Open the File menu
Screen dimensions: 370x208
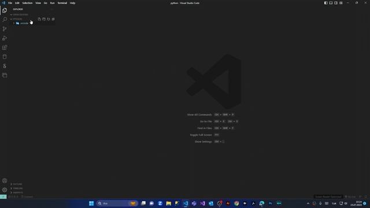pyautogui.click(x=10, y=3)
